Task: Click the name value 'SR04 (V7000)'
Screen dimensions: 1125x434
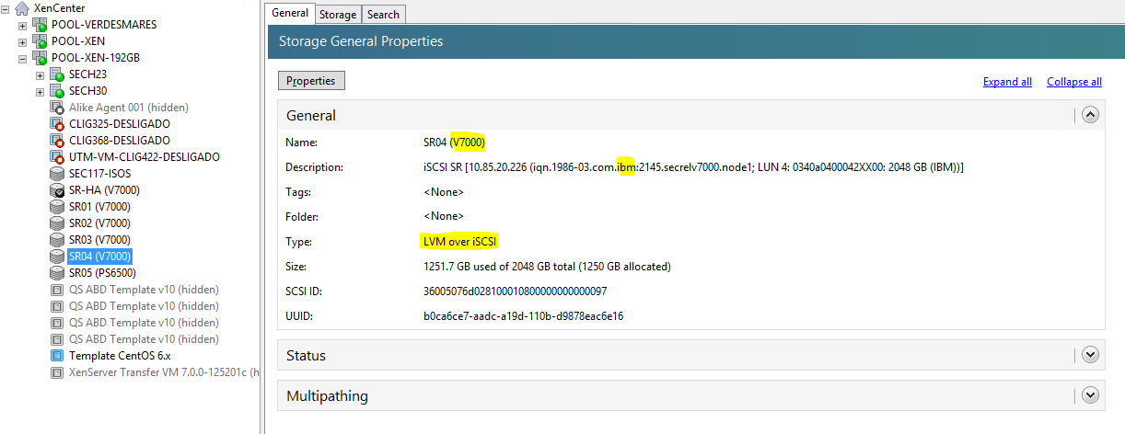Action: point(454,143)
